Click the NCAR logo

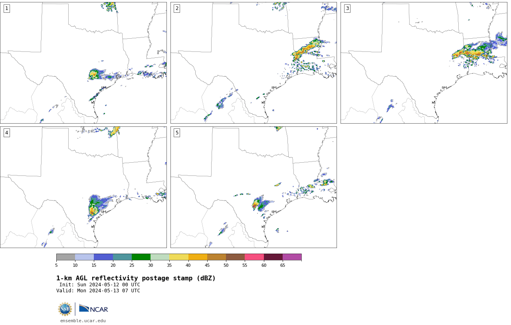tap(93, 309)
